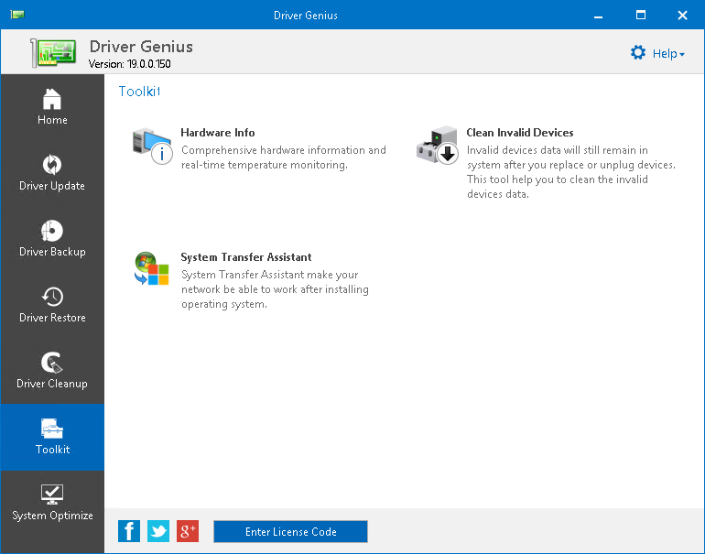Open the Google Plus icon
The height and width of the screenshot is (554, 705).
tap(188, 531)
